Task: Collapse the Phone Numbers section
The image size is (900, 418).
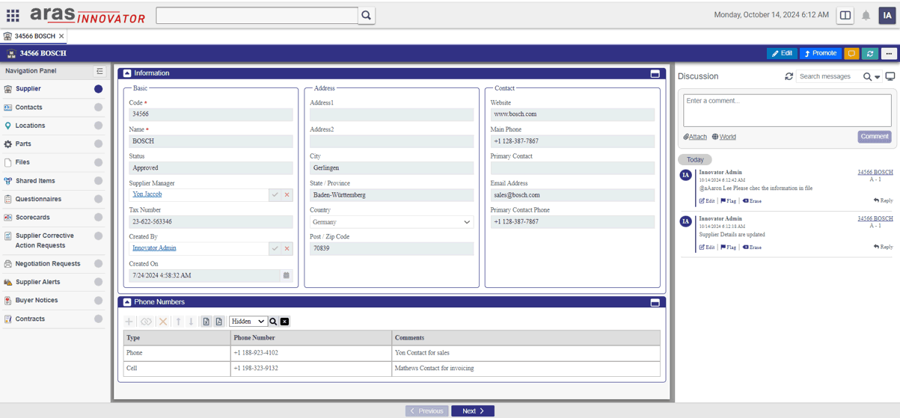Action: point(127,302)
